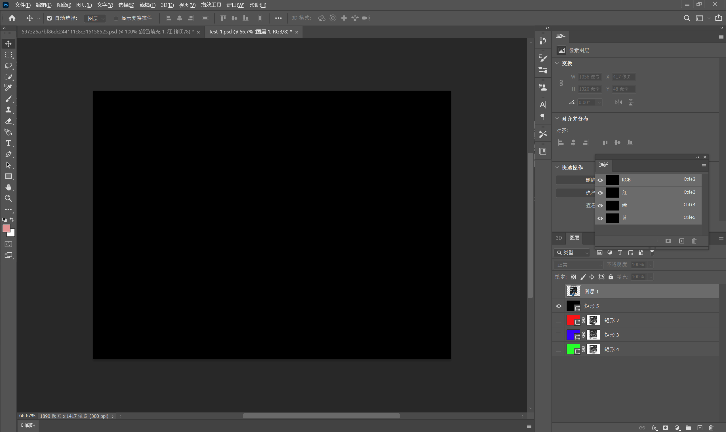The height and width of the screenshot is (432, 726).
Task: Open the 类型 layer filter dropdown
Action: coord(572,253)
